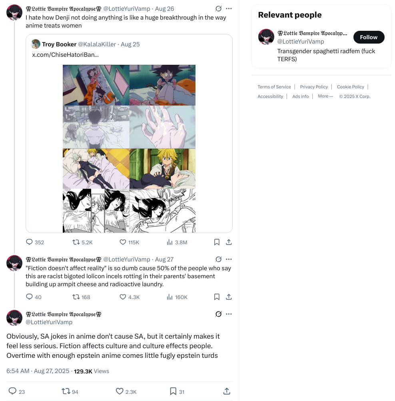395x401 pixels.
Task: Expand the More footer menu
Action: pyautogui.click(x=325, y=96)
